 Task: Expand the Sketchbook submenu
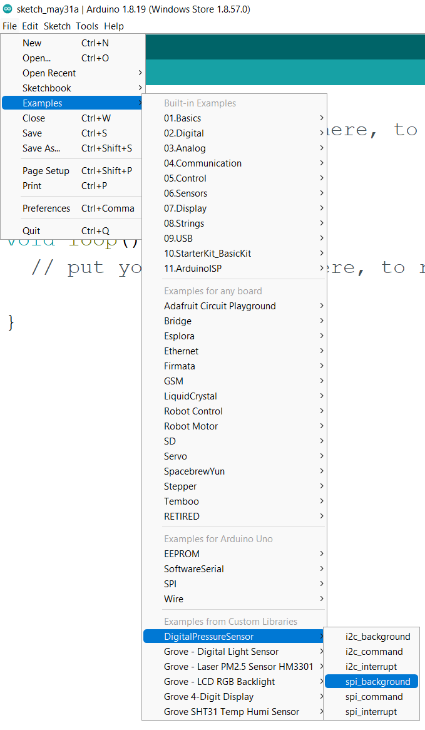pos(73,88)
